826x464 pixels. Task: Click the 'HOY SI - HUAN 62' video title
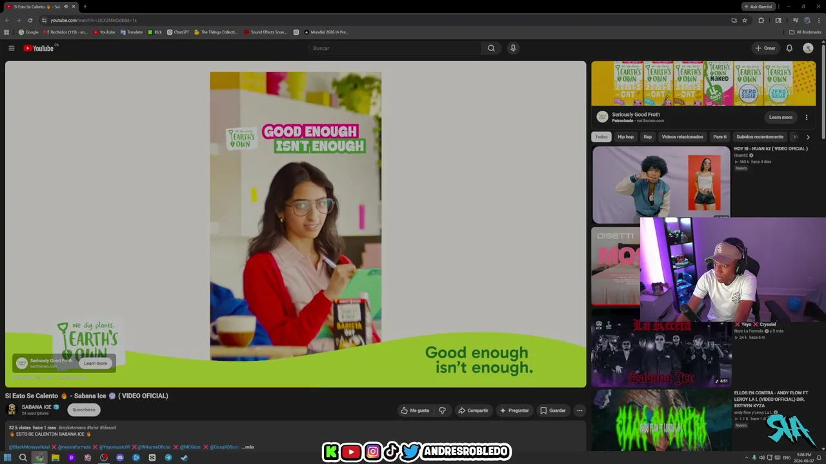771,149
